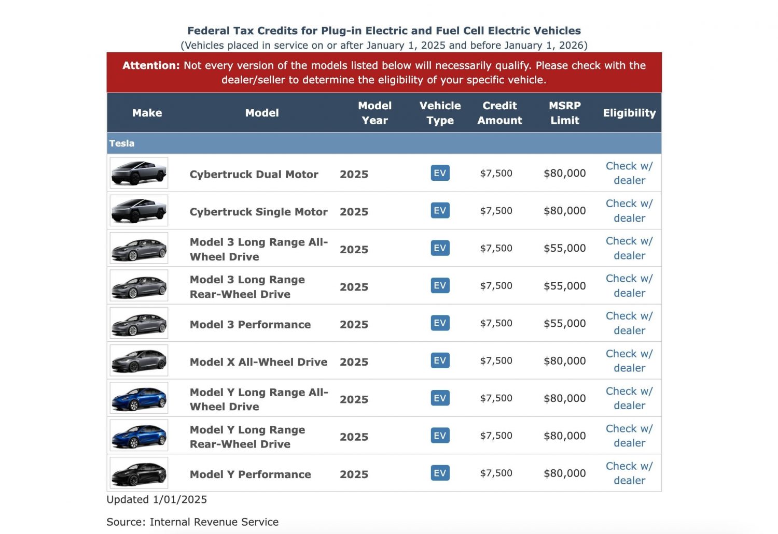Click EV badge for Model 3 Performance
This screenshot has width=778, height=534.
(x=440, y=323)
